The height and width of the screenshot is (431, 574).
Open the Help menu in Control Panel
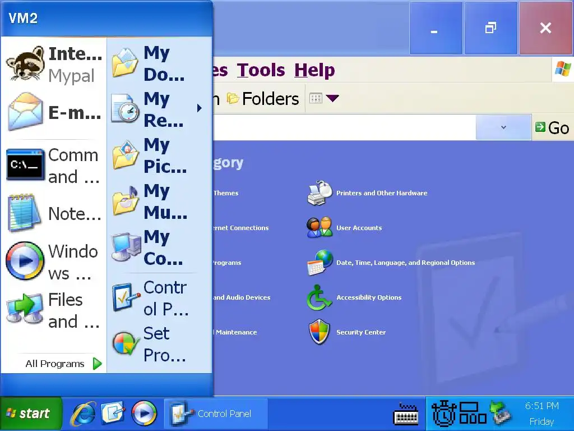[314, 70]
